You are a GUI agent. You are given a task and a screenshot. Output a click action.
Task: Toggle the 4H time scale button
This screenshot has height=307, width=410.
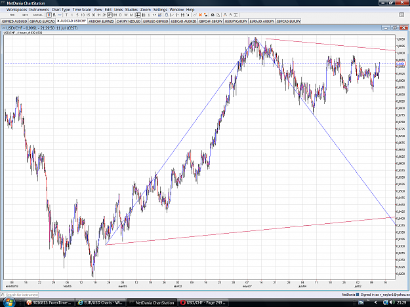tap(110, 15)
